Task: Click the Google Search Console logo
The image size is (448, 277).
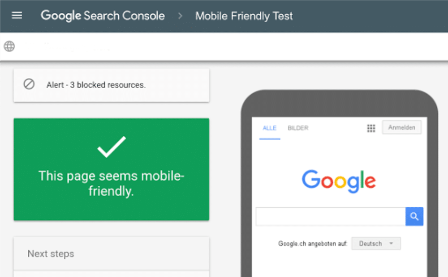Action: coord(102,16)
